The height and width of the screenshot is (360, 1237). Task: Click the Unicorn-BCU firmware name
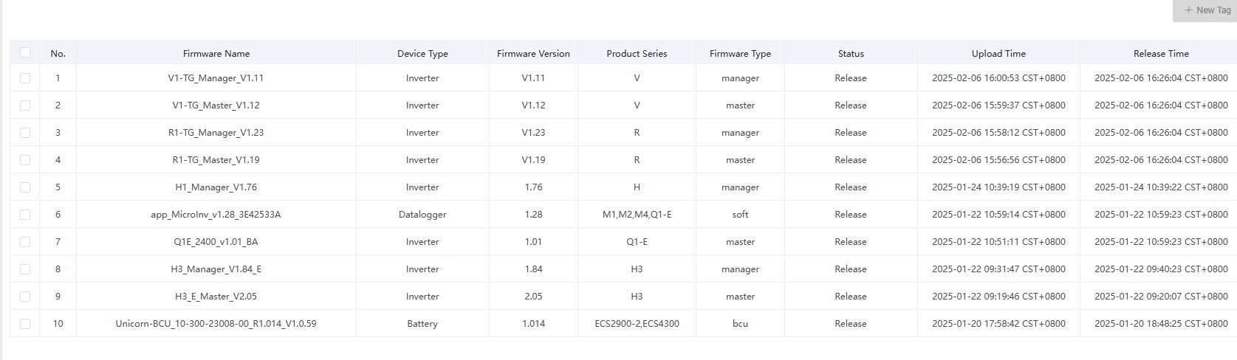tap(216, 324)
